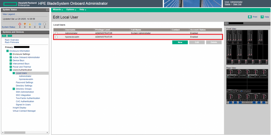Open Two-Factor Authentication
The width and height of the screenshot is (271, 135).
pyautogui.click(x=28, y=98)
